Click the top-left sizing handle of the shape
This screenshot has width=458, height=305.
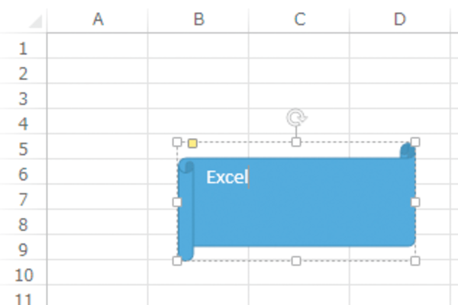177,142
